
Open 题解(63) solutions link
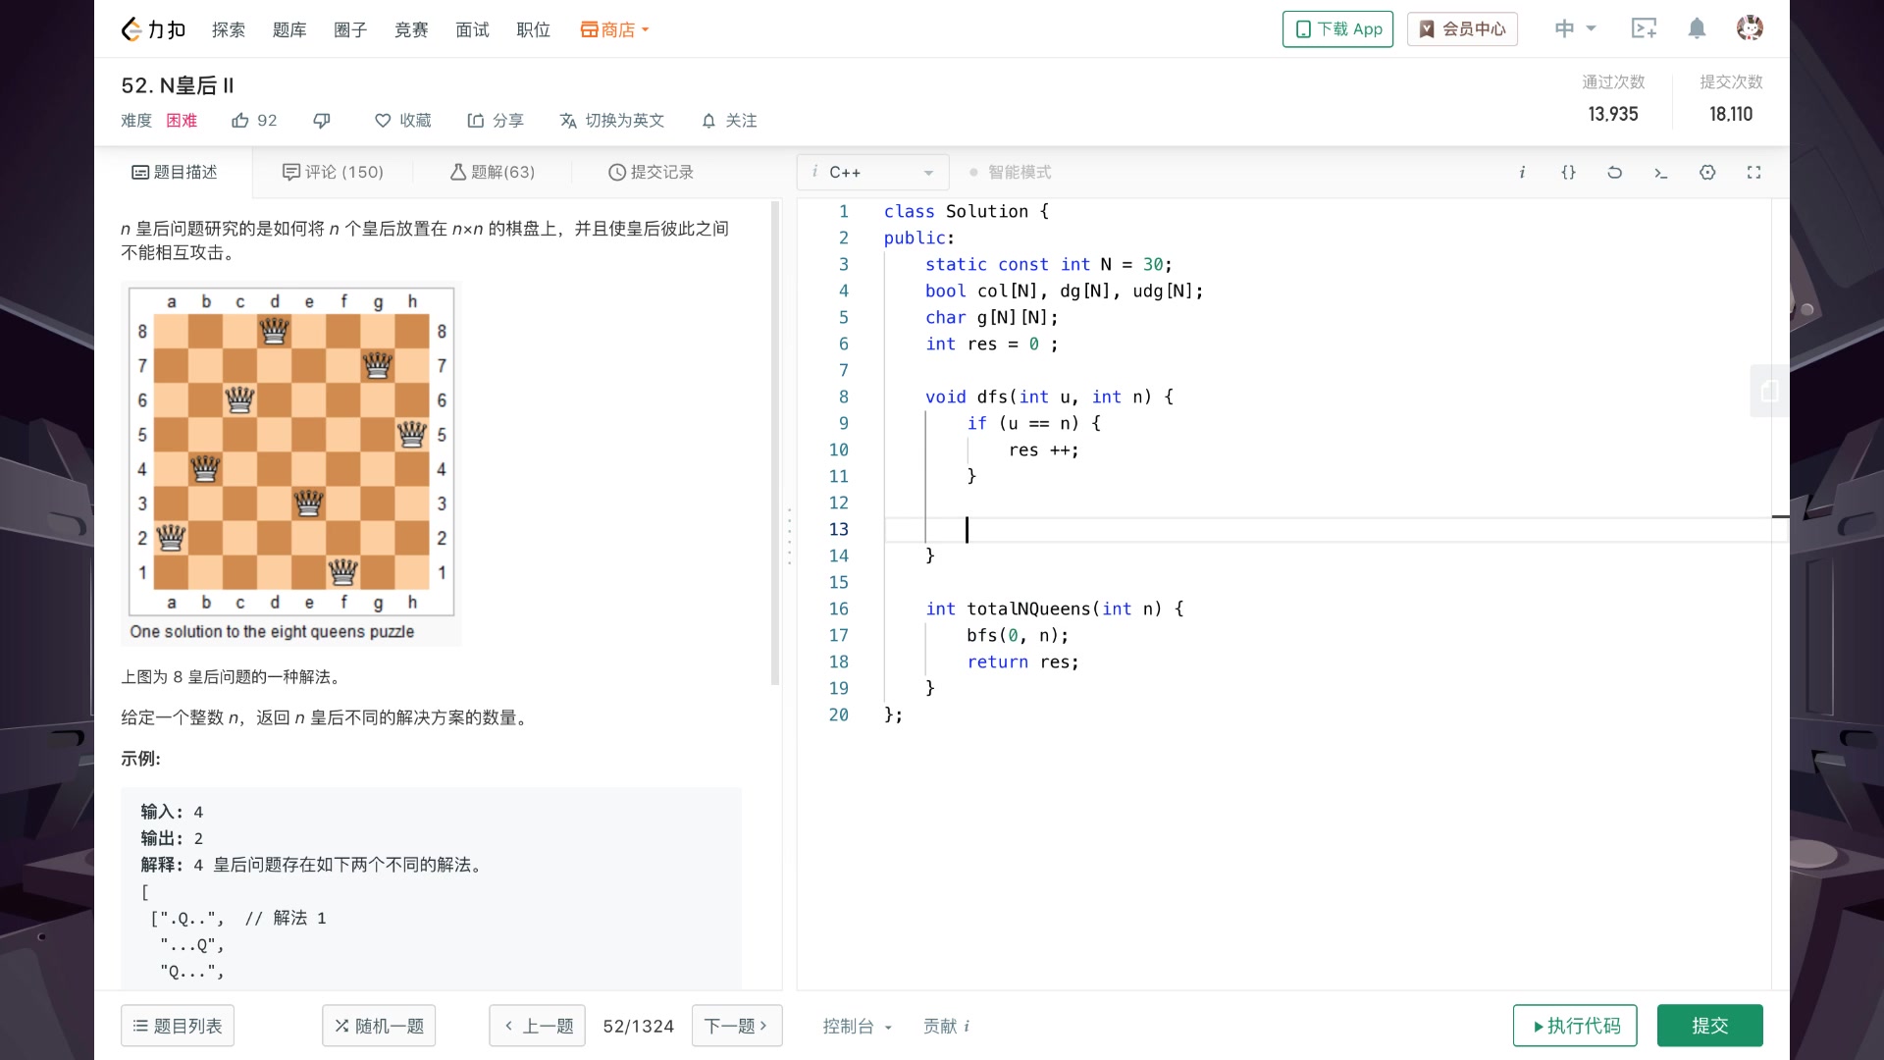[494, 172]
